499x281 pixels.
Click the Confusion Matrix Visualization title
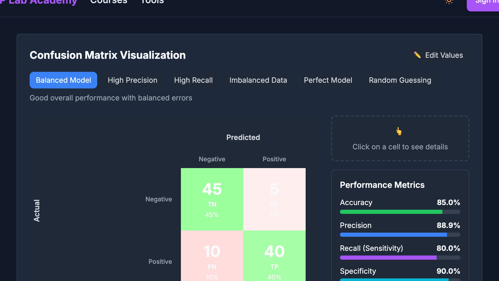point(108,55)
